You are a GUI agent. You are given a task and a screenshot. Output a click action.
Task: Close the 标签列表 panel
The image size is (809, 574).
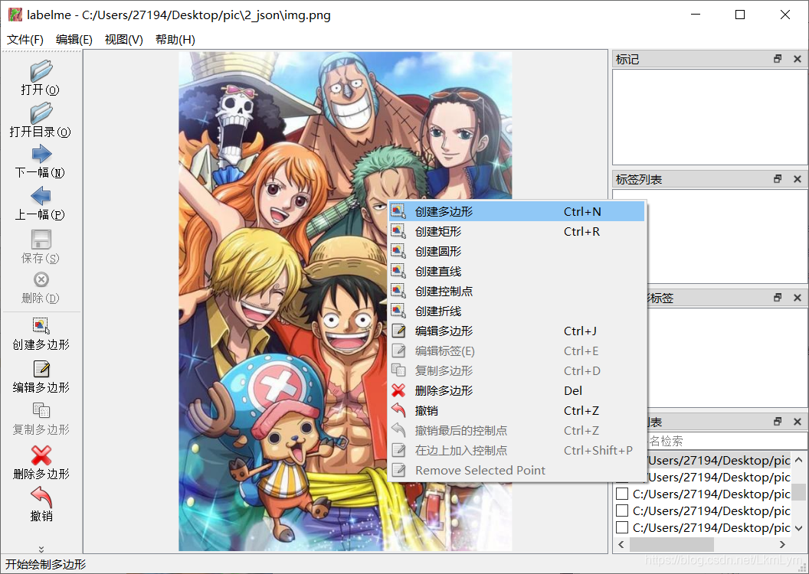point(798,179)
